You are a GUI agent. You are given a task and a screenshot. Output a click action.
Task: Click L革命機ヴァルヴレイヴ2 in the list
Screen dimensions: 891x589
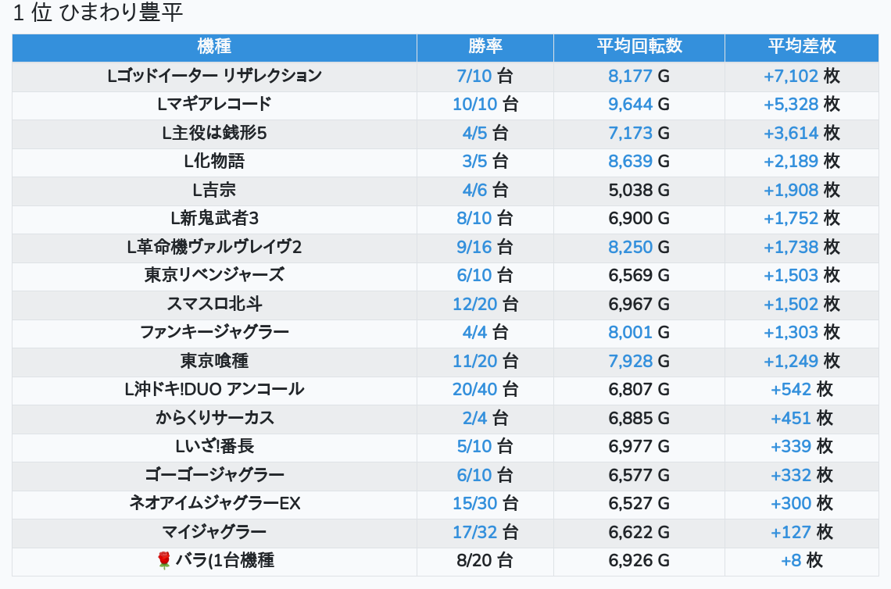coord(214,247)
